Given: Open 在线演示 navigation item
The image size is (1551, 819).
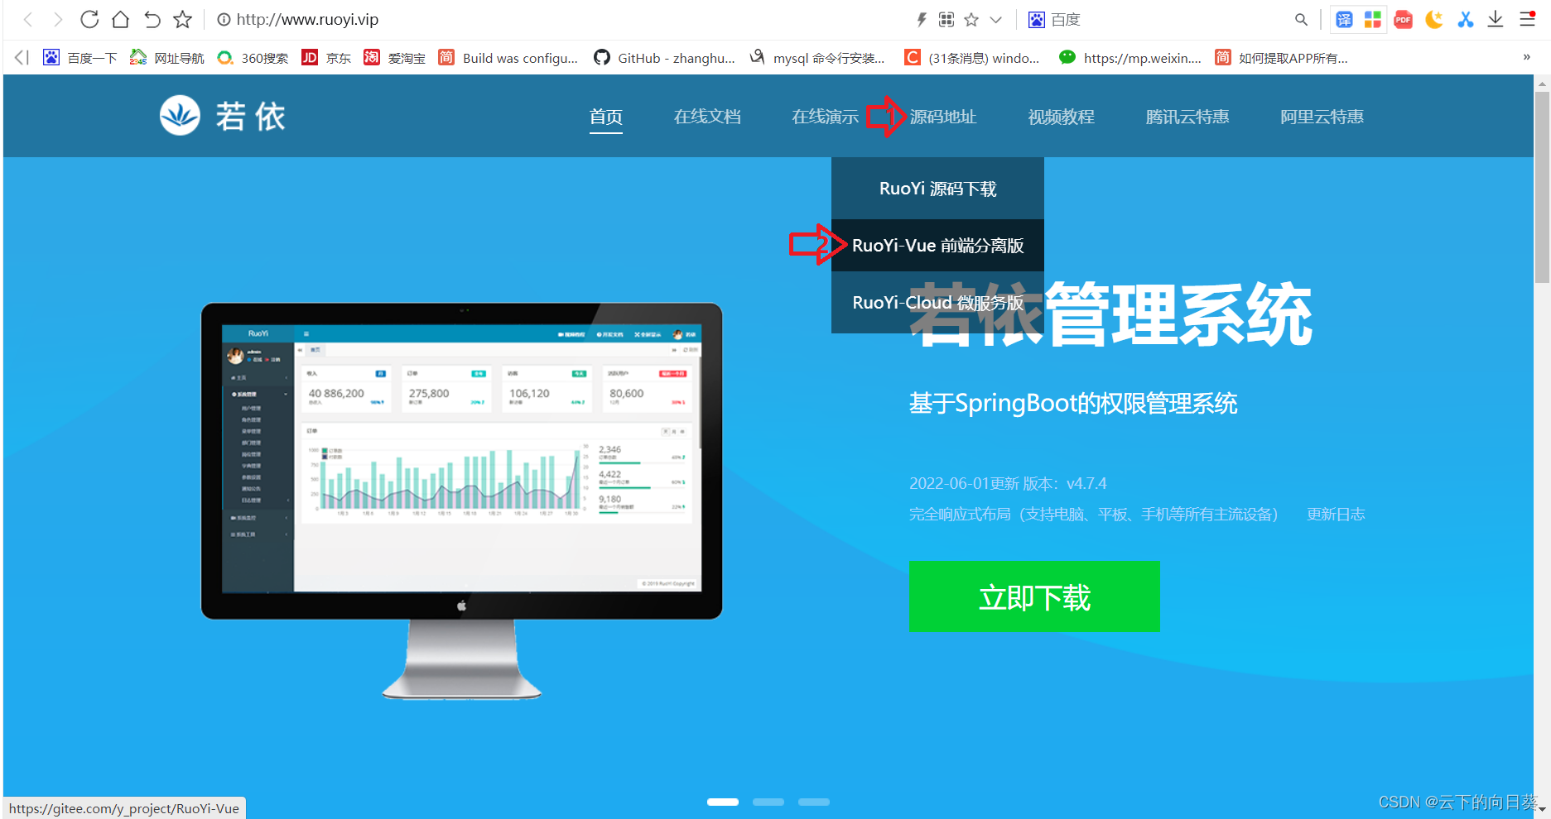Looking at the screenshot, I should pos(825,117).
